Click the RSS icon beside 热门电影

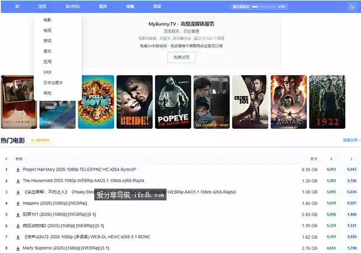pos(33,140)
